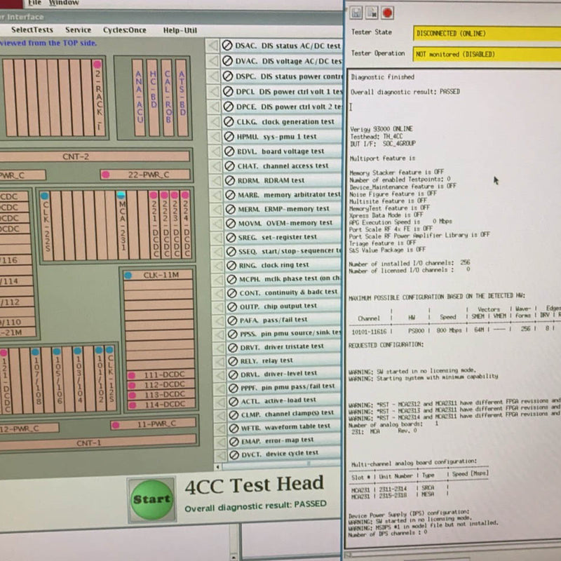Open the SelectTests menu
The width and height of the screenshot is (561, 561).
tap(32, 29)
